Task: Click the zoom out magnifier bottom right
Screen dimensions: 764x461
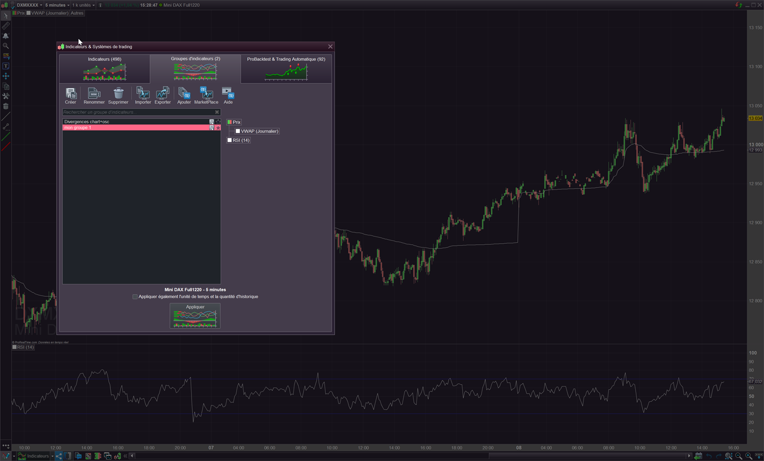Action: (x=739, y=456)
